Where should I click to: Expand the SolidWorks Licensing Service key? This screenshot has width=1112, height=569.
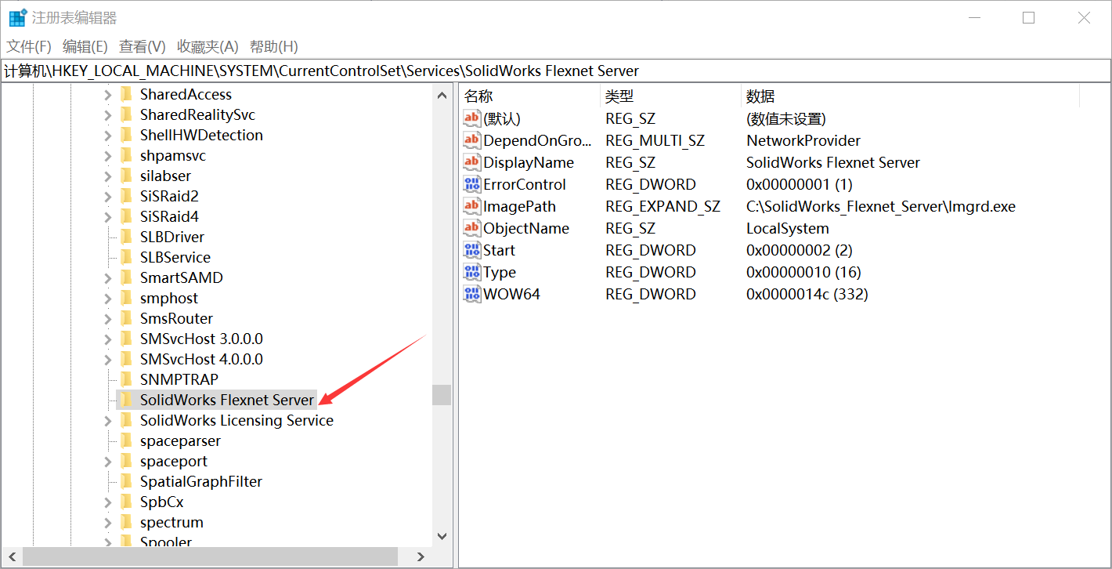click(x=108, y=421)
